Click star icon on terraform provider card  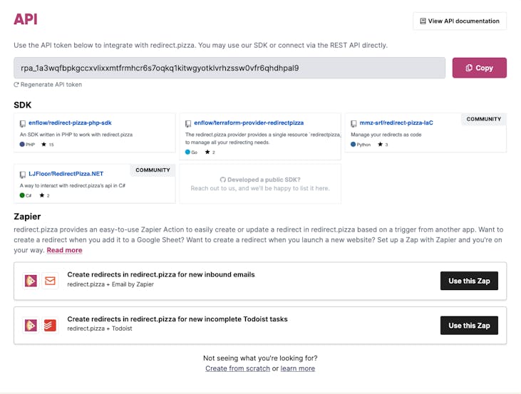(207, 152)
